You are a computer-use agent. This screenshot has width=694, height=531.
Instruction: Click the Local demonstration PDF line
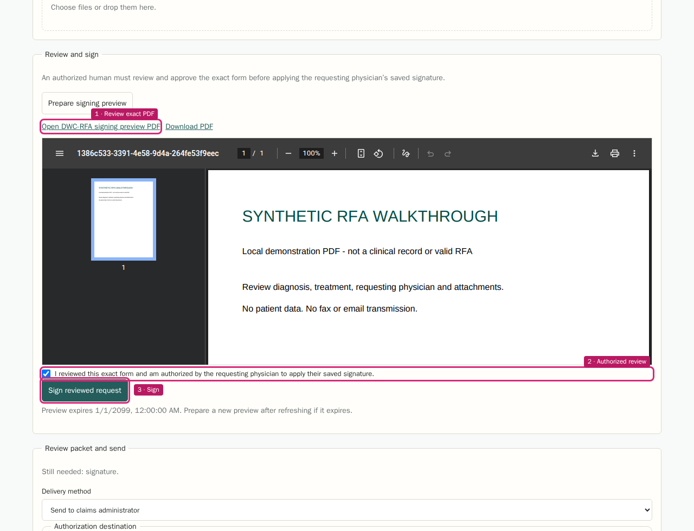(357, 251)
